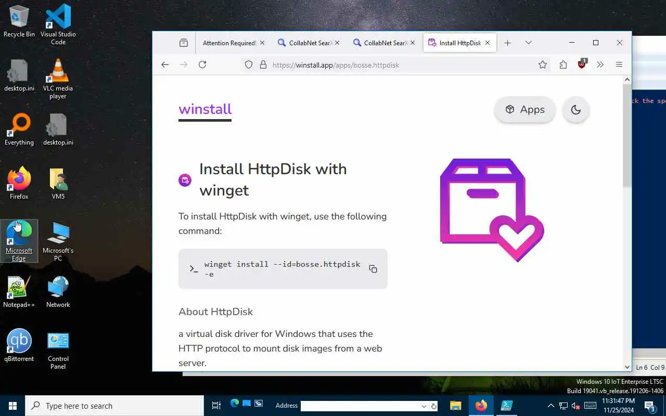Image resolution: width=666 pixels, height=416 pixels.
Task: Click the Type here to search box
Action: point(114,406)
